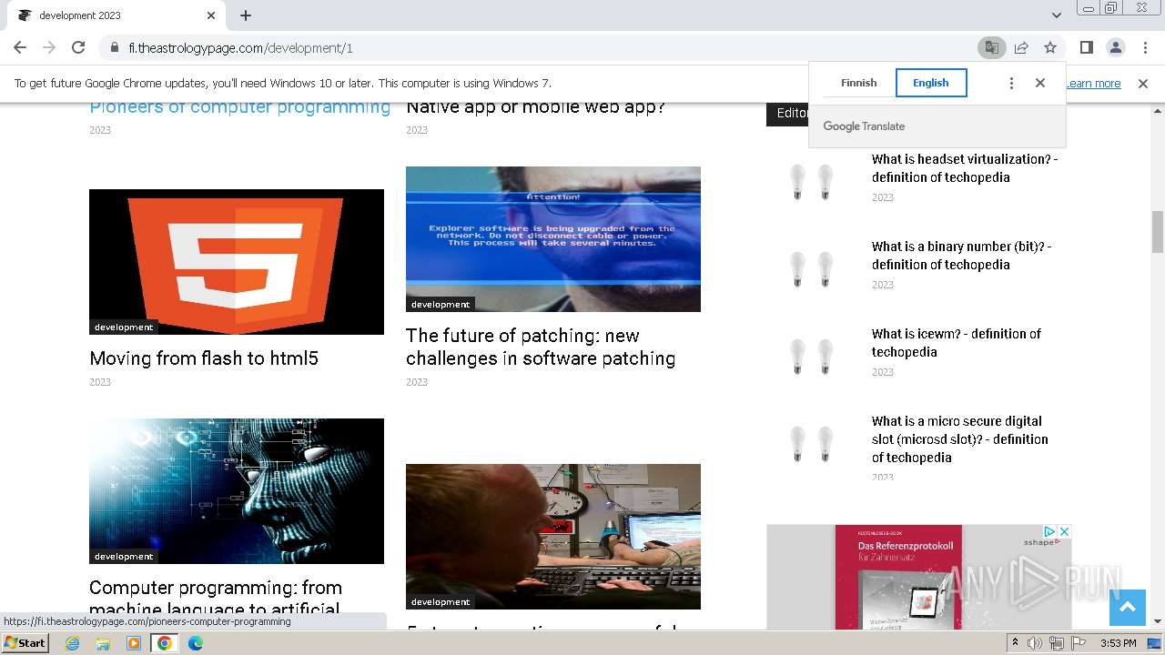Viewport: 1165px width, 655px height.
Task: Click the scrollbar down arrow
Action: click(x=1158, y=621)
